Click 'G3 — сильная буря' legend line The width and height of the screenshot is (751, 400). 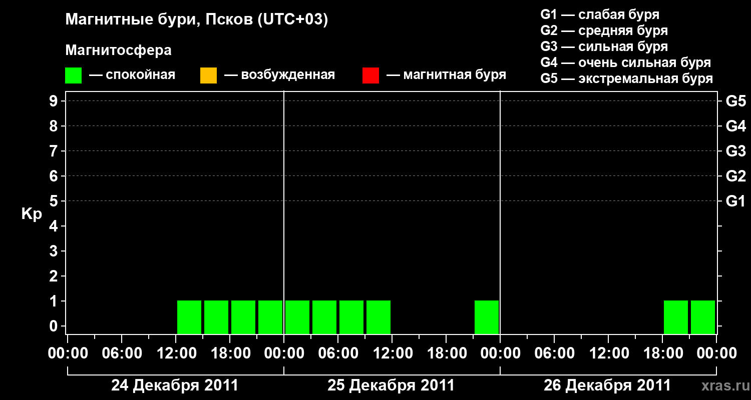coord(604,46)
